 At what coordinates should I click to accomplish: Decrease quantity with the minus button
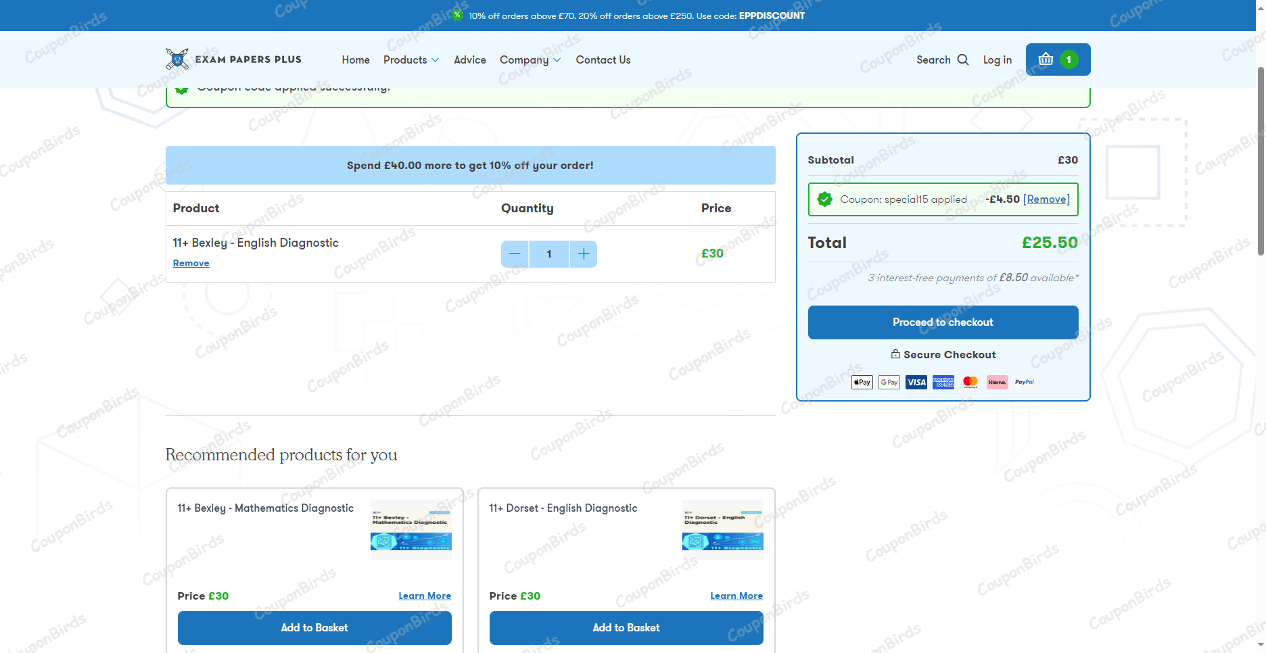coord(515,254)
